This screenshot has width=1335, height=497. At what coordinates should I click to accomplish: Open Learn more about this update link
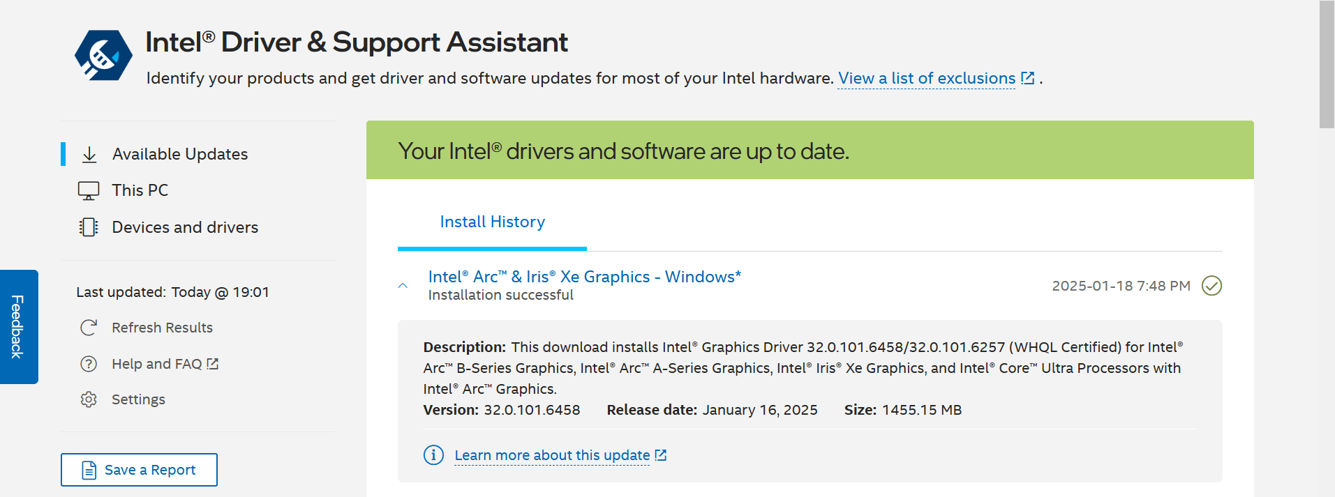(552, 455)
